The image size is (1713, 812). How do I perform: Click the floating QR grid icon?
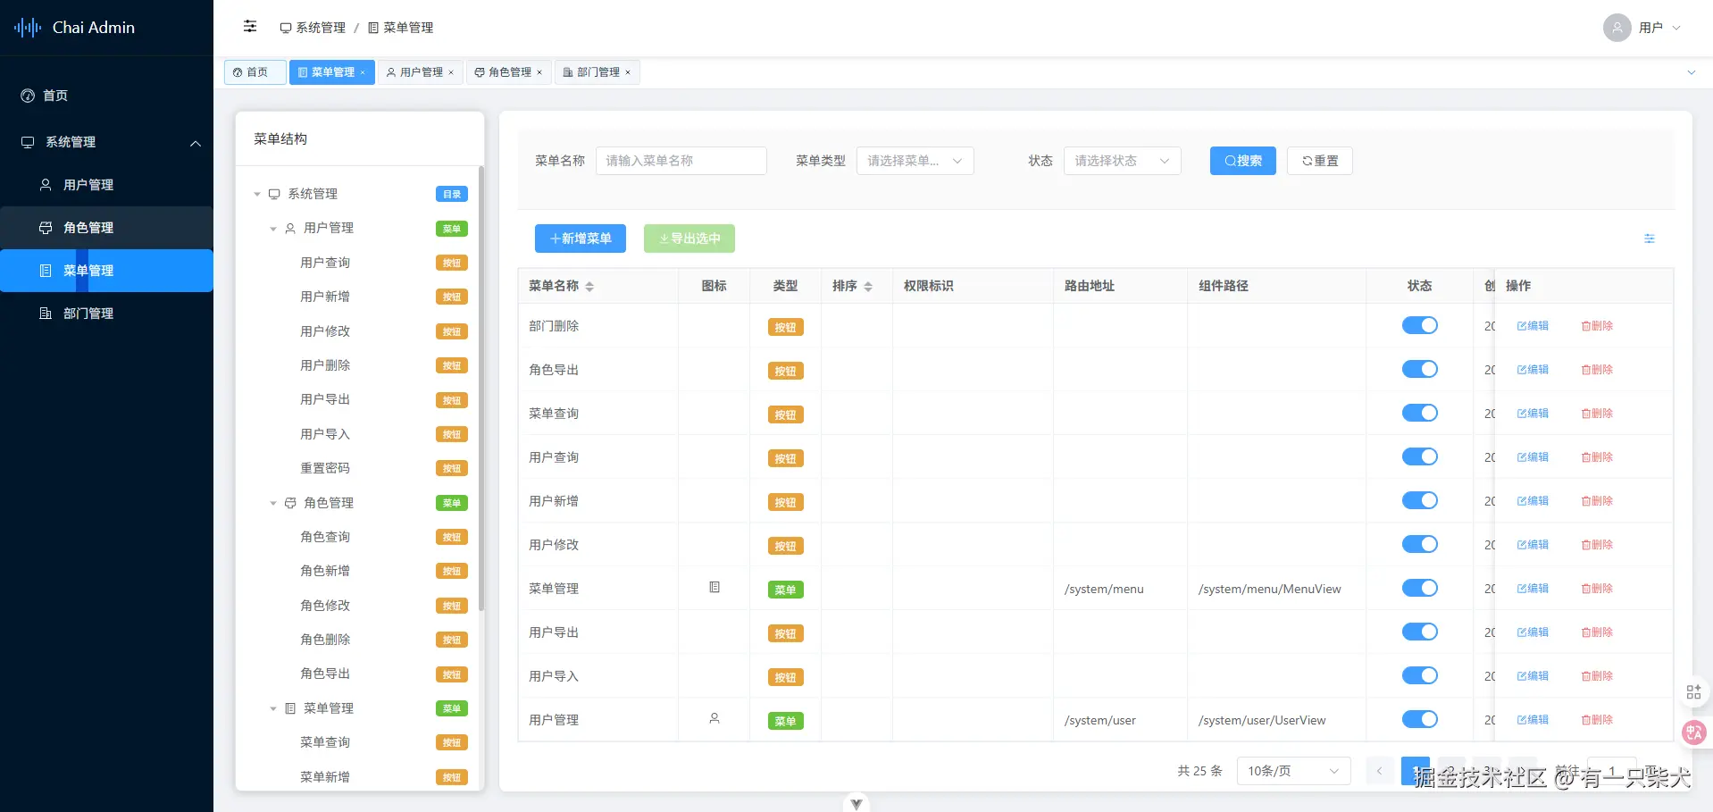point(1693,692)
